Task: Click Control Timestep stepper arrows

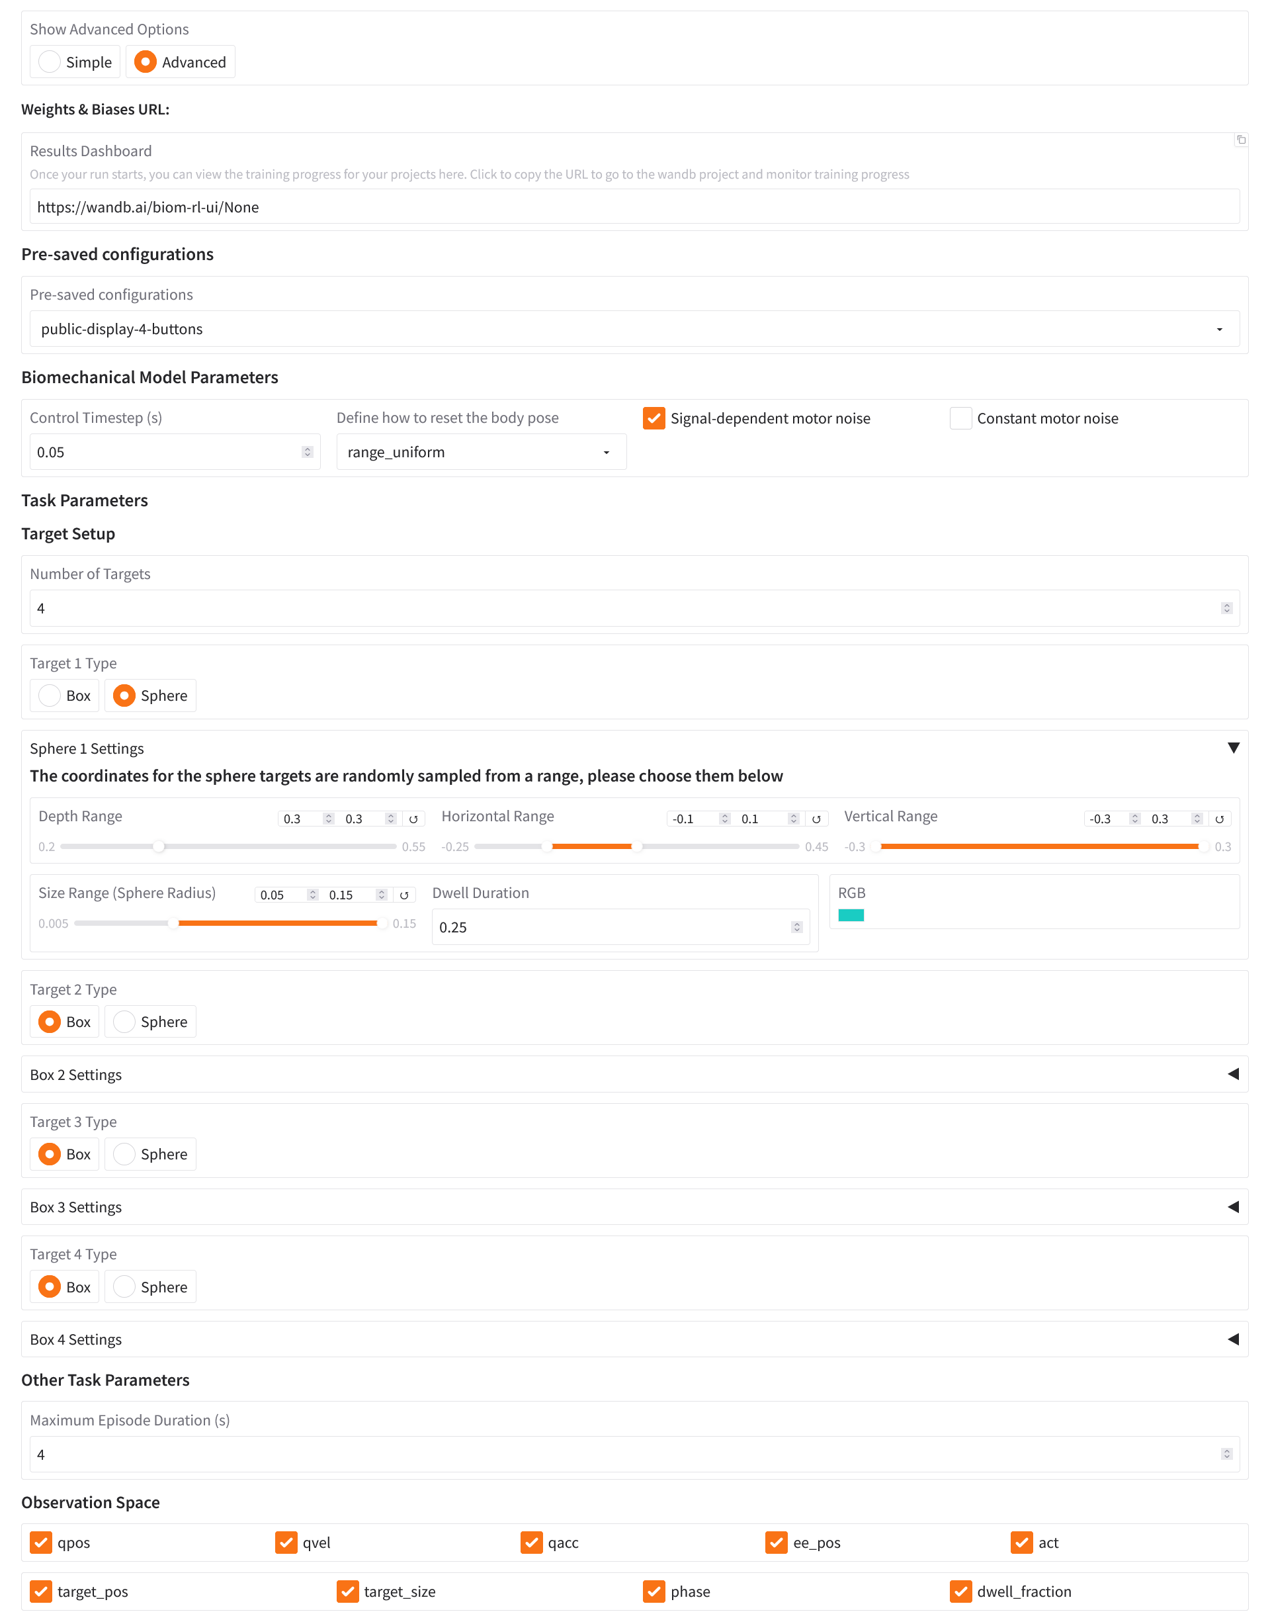Action: point(307,453)
